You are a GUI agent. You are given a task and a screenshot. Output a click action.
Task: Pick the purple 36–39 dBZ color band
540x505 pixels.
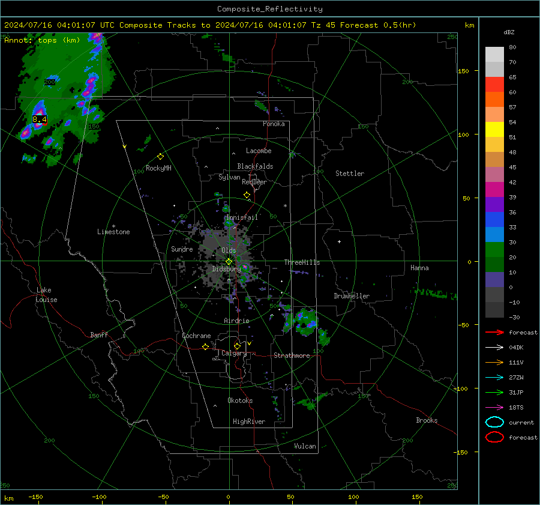(x=494, y=205)
